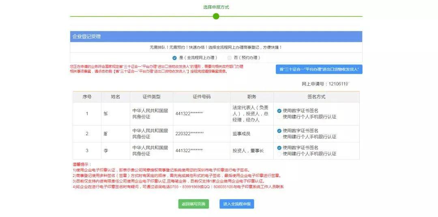The width and height of the screenshot is (438, 217).
Task: Choose 使用建行个人手机银行认证 for row 3
Action: (279, 154)
